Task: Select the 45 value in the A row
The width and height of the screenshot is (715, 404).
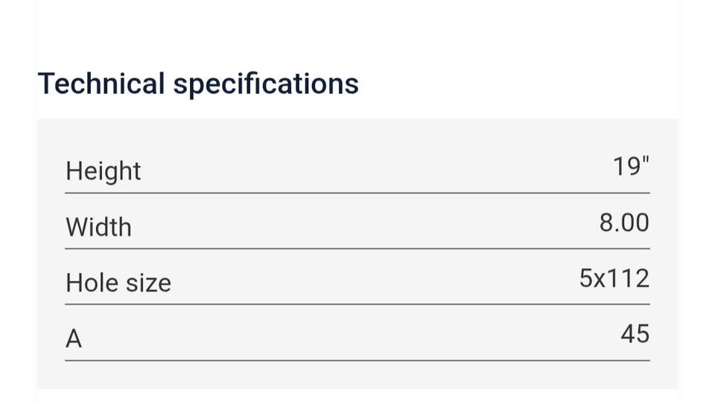Action: (635, 334)
